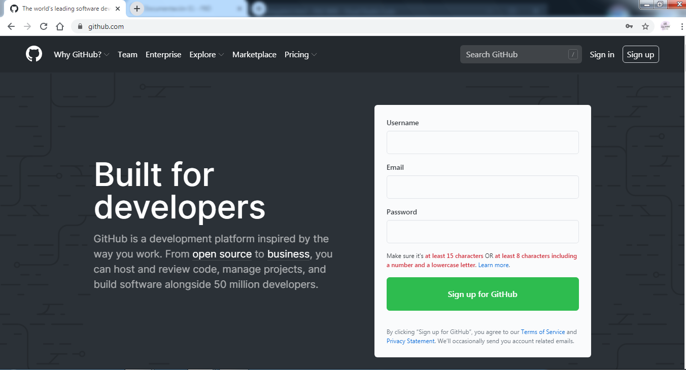Click the Sign in link
The height and width of the screenshot is (370, 686).
pyautogui.click(x=602, y=54)
